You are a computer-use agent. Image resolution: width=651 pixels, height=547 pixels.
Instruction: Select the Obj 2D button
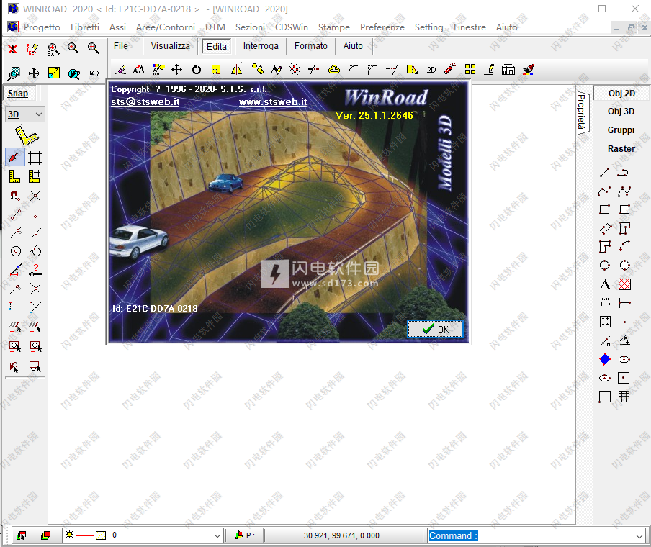click(x=621, y=94)
